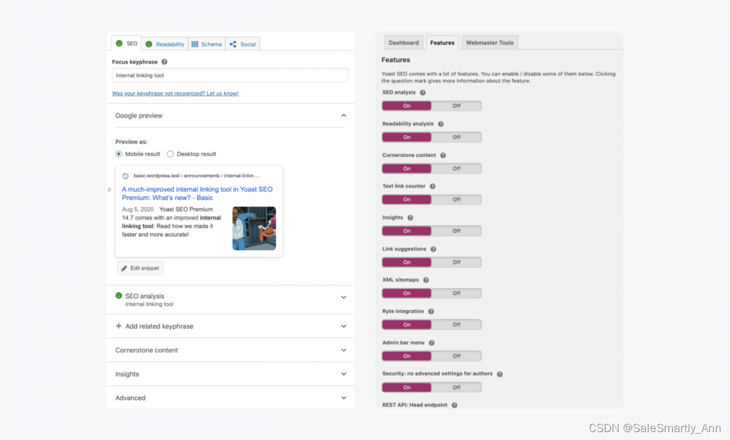The height and width of the screenshot is (440, 730).
Task: Click the snippet preview thumbnail image
Action: click(x=254, y=228)
